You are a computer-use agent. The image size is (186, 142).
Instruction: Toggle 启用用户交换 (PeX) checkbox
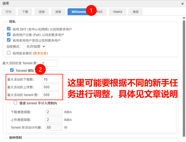(9, 34)
